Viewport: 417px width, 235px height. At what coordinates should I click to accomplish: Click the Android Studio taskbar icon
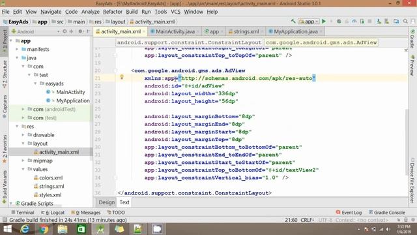click(x=100, y=229)
